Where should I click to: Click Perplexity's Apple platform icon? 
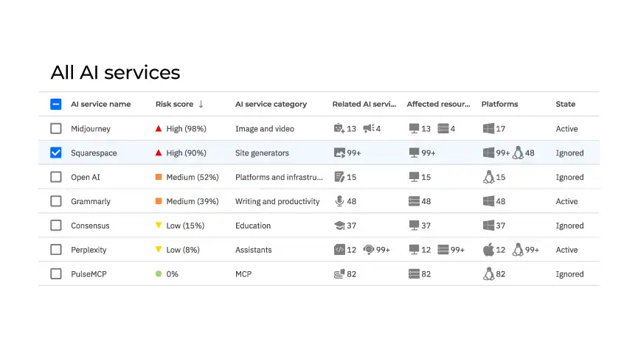point(488,250)
